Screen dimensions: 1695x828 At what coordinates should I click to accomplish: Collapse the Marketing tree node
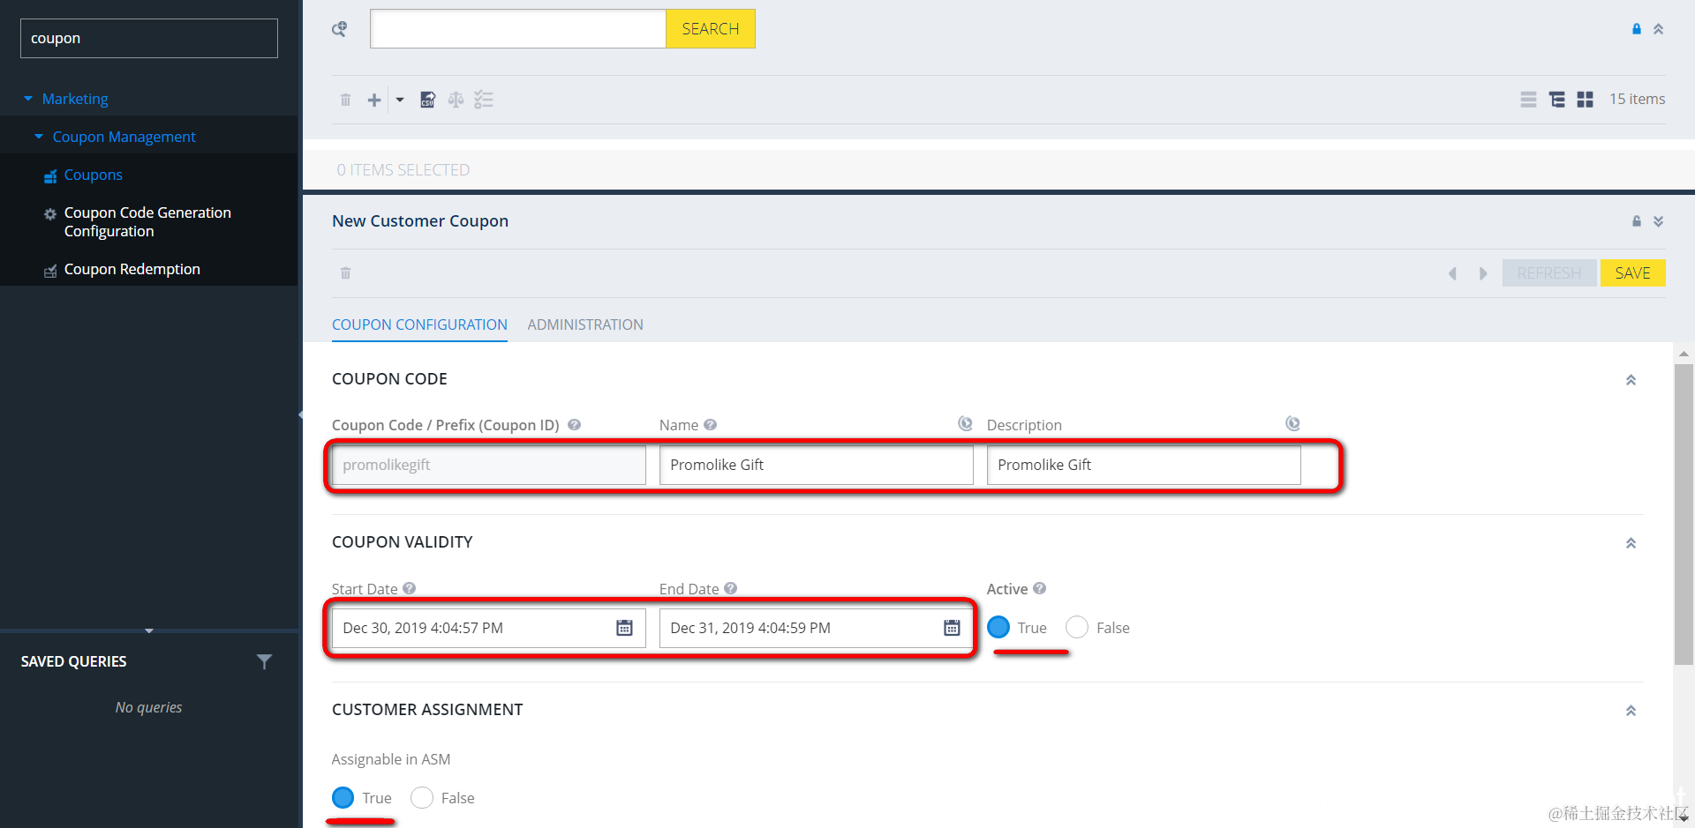click(x=28, y=99)
